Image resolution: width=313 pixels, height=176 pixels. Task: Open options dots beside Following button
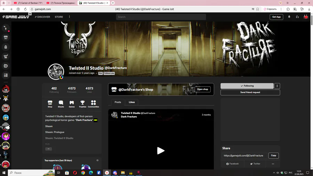[x=277, y=86]
